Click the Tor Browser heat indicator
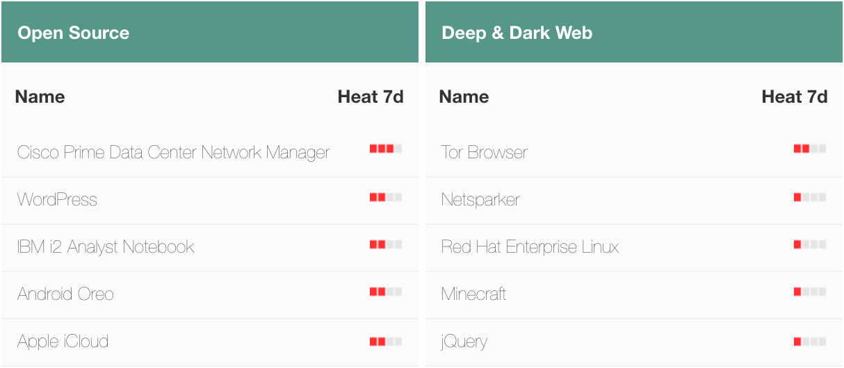Viewport: 844px width, 368px height. 810,149
